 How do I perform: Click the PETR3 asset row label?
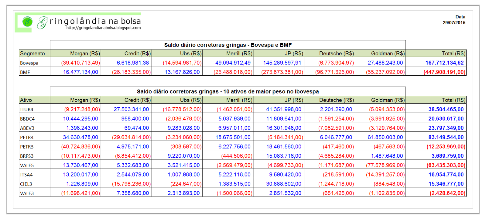tap(27, 147)
